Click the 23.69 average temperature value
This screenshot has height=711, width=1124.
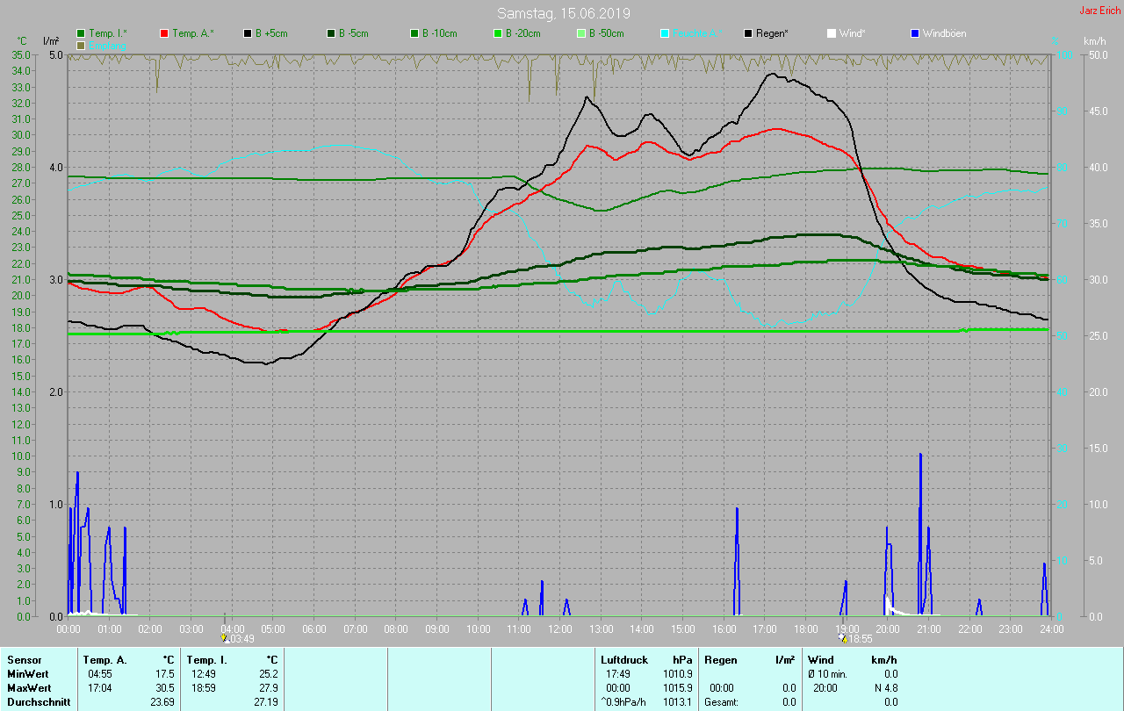(162, 702)
